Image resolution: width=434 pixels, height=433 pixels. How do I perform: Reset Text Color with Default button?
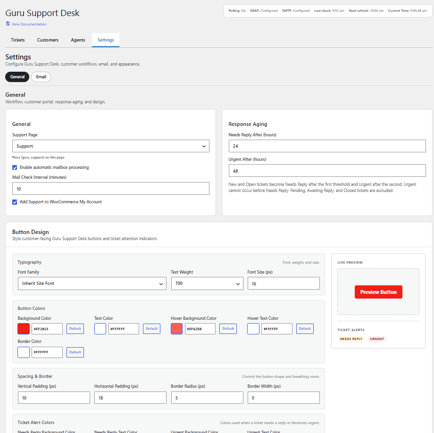tap(152, 329)
